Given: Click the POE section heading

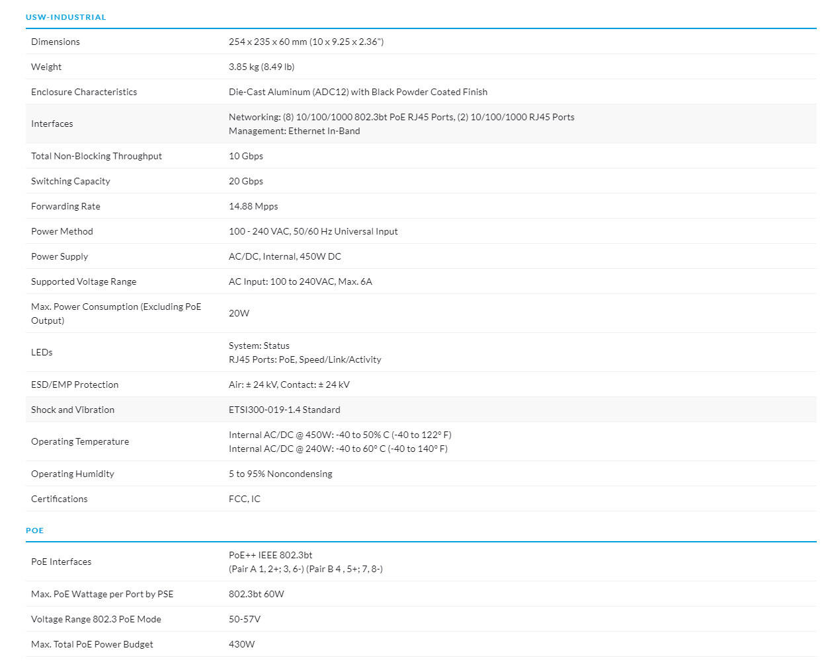Looking at the screenshot, I should pyautogui.click(x=34, y=531).
